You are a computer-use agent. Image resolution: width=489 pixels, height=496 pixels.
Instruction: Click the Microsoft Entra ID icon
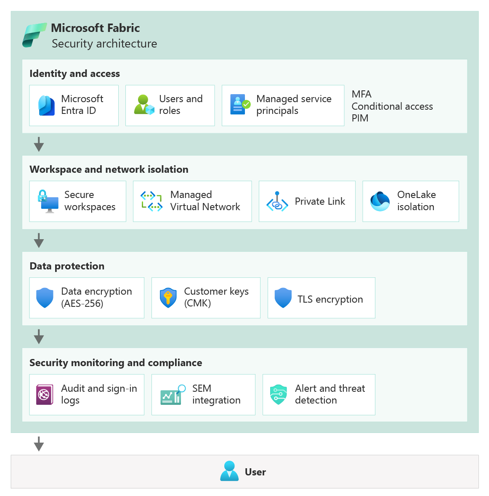click(47, 106)
